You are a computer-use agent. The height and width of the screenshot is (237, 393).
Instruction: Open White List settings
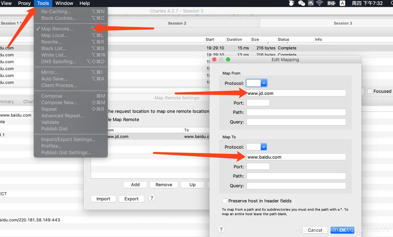click(x=71, y=55)
